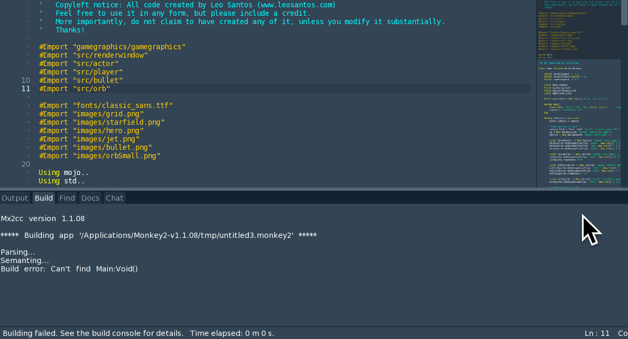Click the #Import "images/starfield.png" line

pyautogui.click(x=102, y=122)
